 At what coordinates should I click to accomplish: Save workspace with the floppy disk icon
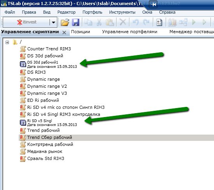[x=76, y=22]
